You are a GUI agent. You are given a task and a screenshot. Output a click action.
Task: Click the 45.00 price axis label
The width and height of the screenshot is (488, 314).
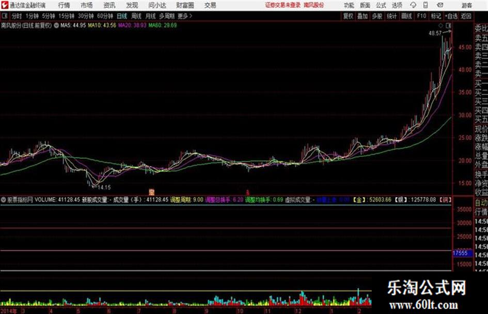(465, 47)
